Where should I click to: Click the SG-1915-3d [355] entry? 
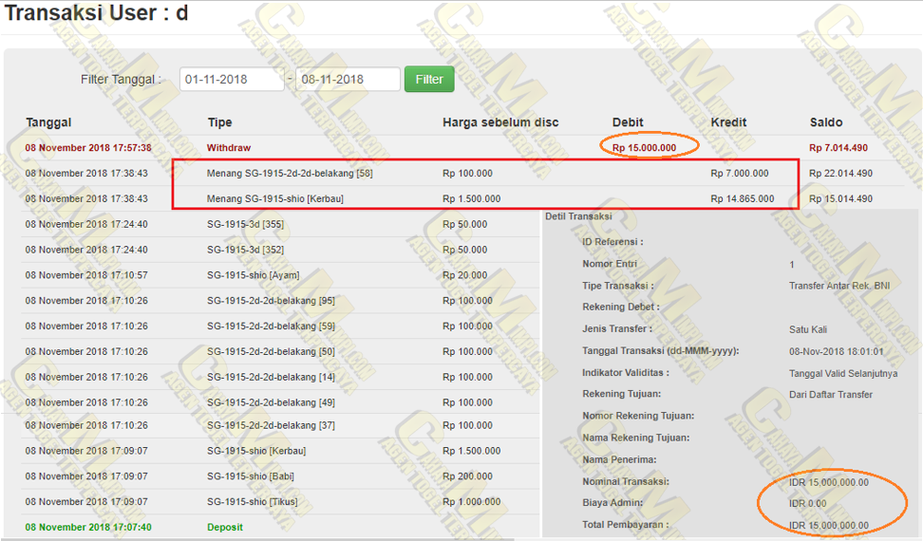(245, 224)
